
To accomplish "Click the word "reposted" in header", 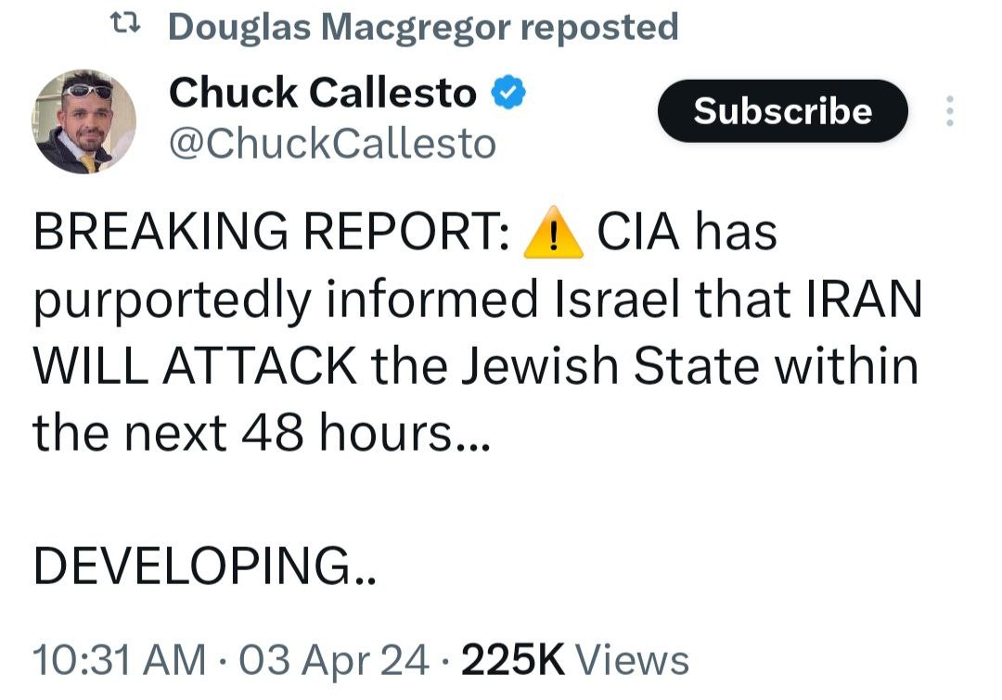I will [x=598, y=27].
